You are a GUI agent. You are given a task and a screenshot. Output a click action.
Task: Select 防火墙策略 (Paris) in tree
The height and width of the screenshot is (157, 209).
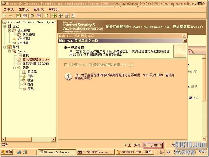(x=36, y=60)
